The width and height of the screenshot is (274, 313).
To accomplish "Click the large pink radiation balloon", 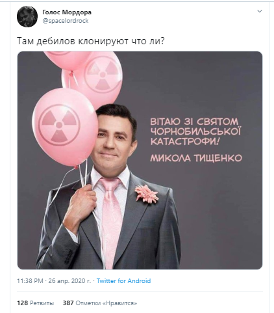I will [x=65, y=127].
